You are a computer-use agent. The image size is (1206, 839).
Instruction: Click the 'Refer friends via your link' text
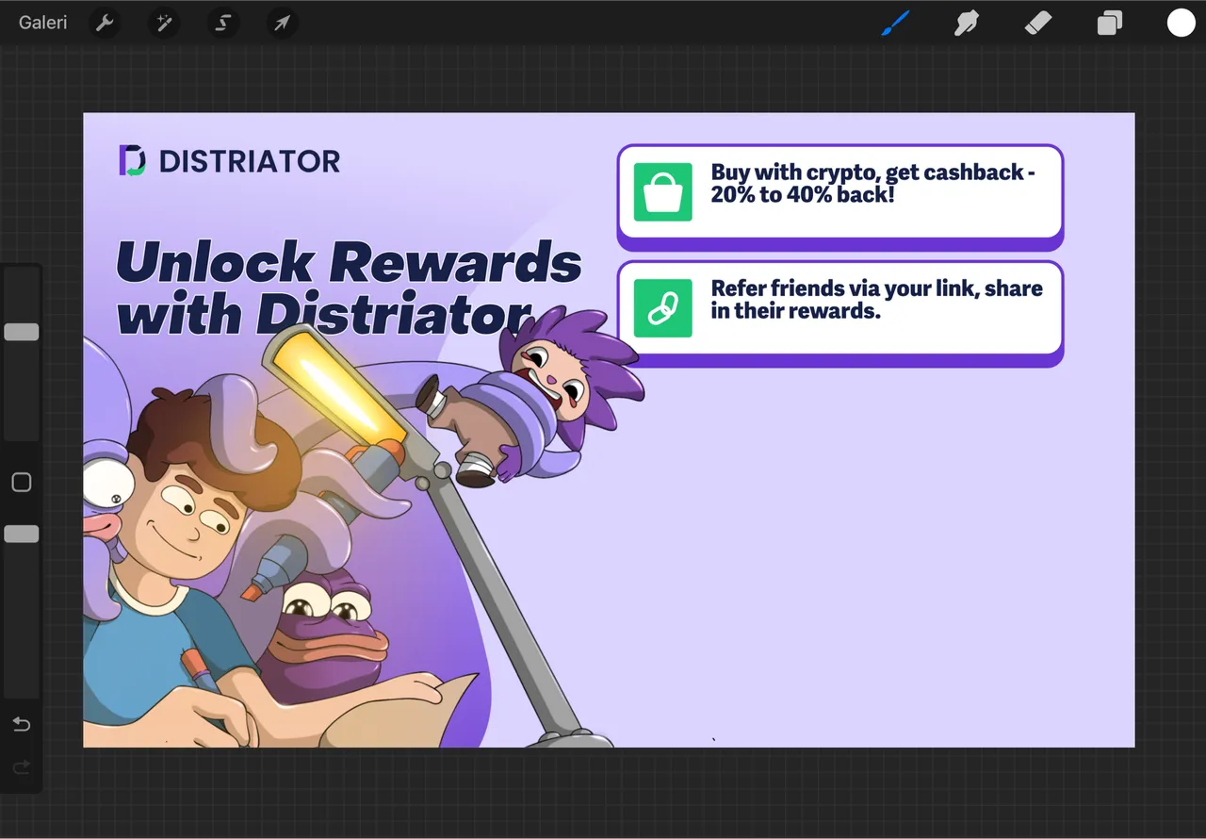pos(877,299)
